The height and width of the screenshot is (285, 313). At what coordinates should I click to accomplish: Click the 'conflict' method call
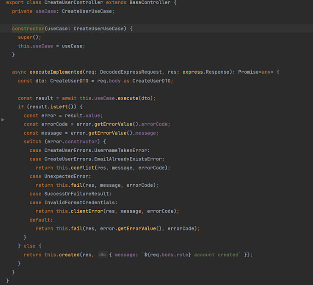82,168
